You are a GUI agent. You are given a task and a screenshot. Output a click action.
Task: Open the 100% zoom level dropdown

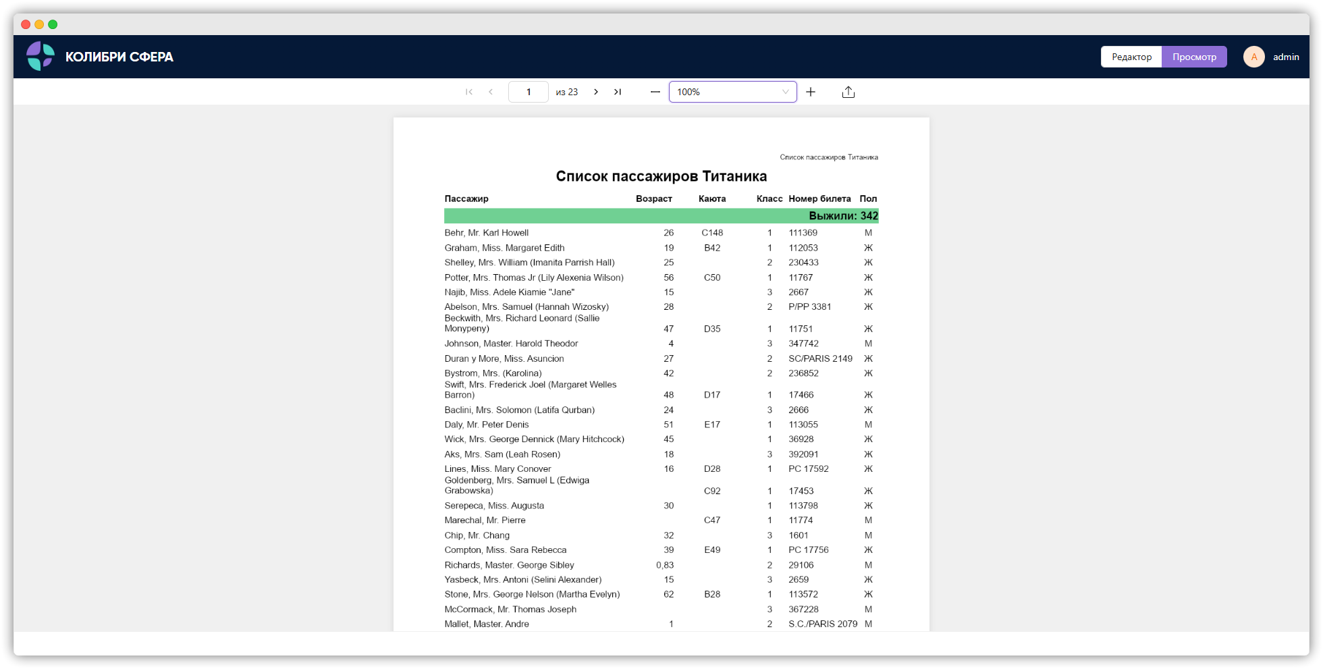pyautogui.click(x=732, y=92)
